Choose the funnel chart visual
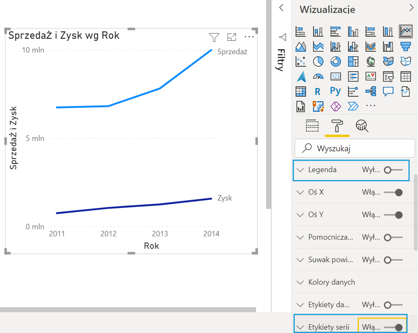The height and width of the screenshot is (333, 418). pyautogui.click(x=406, y=46)
